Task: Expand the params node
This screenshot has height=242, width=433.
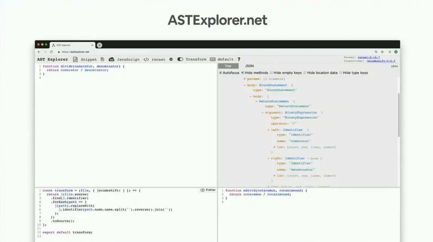Action: pos(245,79)
